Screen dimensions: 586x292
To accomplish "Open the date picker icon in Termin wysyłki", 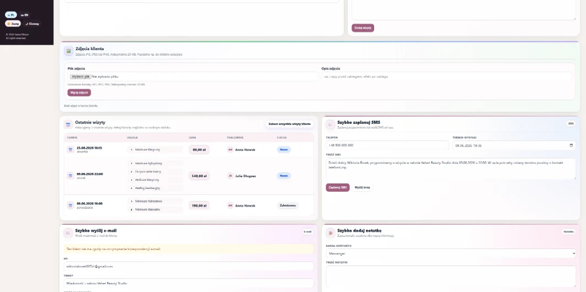I will [571, 145].
